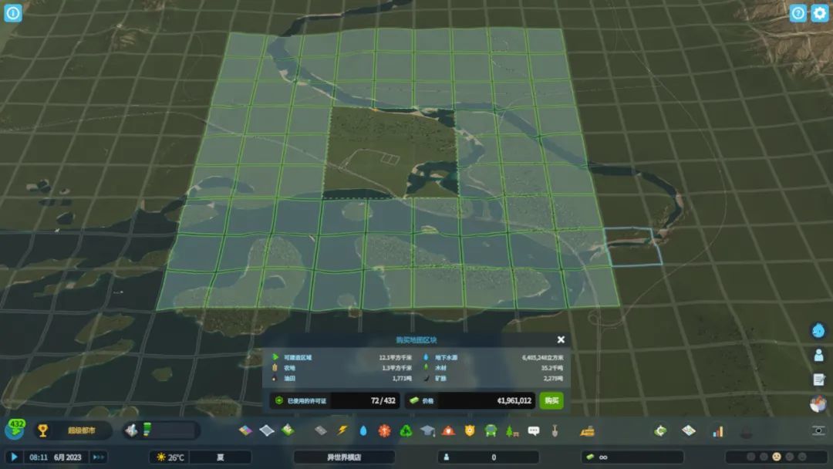Viewport: 833px width, 469px height.
Task: Click the population counter showing 0
Action: [488, 457]
